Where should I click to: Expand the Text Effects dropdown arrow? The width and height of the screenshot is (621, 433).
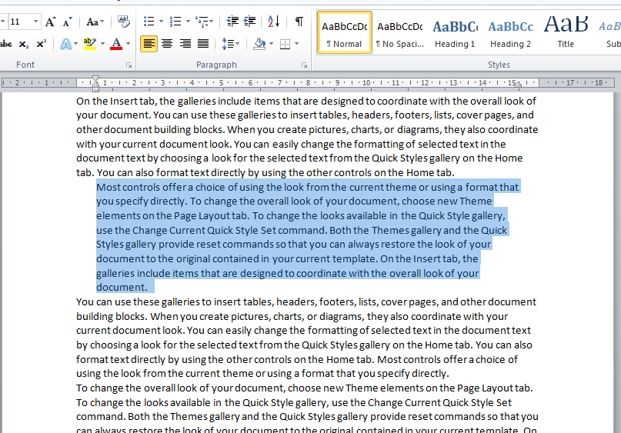(75, 44)
